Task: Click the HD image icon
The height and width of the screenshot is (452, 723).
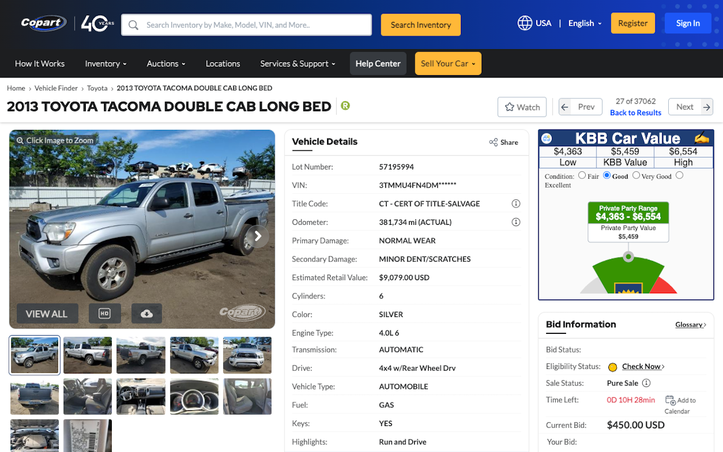Action: tap(104, 314)
